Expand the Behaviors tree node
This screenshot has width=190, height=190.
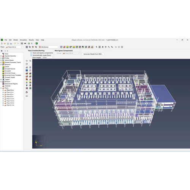1,65
